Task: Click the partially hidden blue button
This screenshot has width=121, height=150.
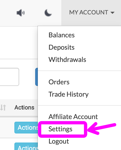Action: click(37, 77)
